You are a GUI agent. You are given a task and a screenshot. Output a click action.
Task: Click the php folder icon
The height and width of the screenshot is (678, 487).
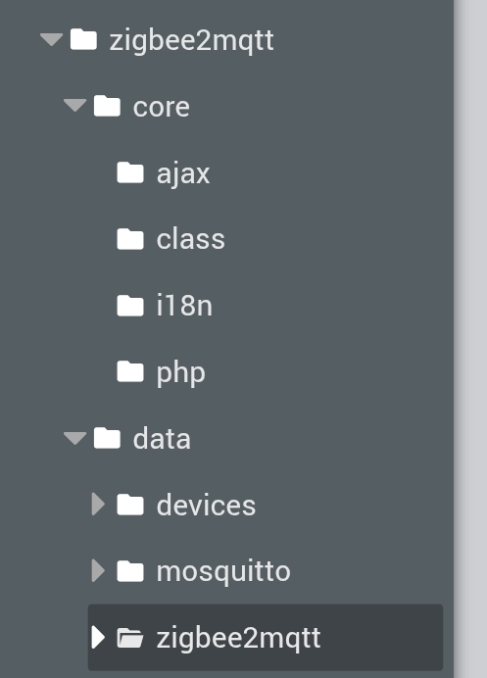point(130,372)
